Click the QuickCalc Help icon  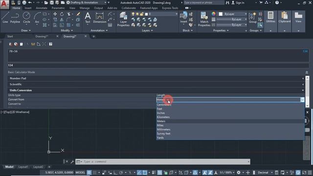[x=51, y=44]
